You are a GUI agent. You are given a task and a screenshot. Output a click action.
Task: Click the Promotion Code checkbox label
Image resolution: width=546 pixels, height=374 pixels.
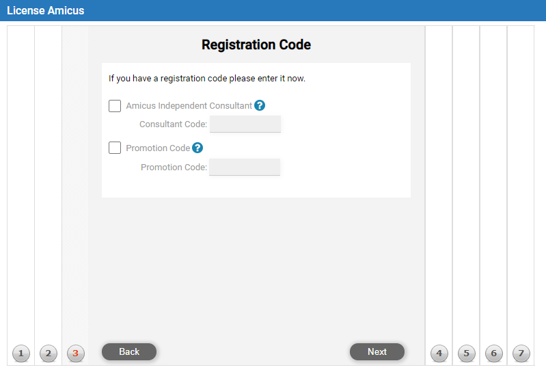click(x=158, y=148)
